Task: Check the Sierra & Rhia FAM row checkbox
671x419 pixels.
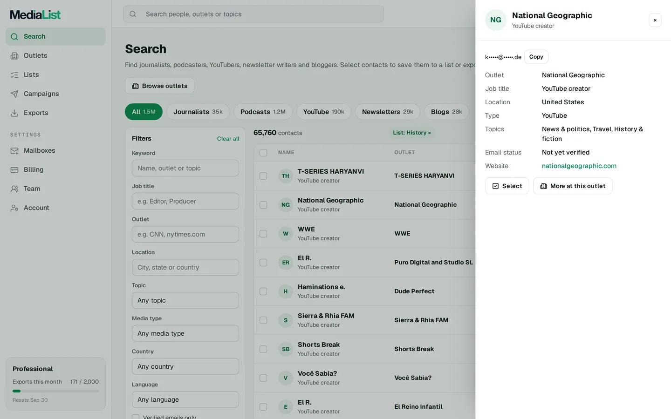Action: tap(263, 320)
